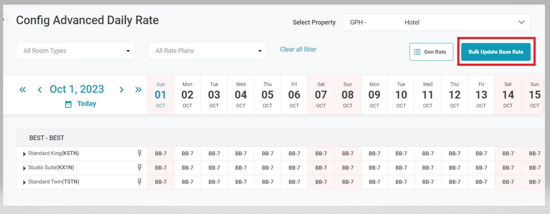
Task: Click the Clear all filter link
Action: (298, 49)
